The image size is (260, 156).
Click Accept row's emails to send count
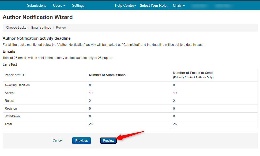[x=175, y=93]
